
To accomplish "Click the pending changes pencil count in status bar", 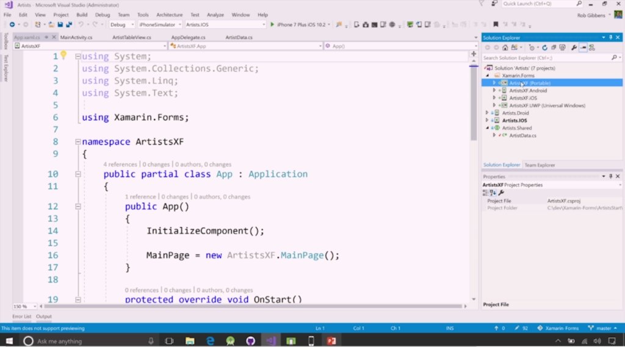I will [x=521, y=328].
